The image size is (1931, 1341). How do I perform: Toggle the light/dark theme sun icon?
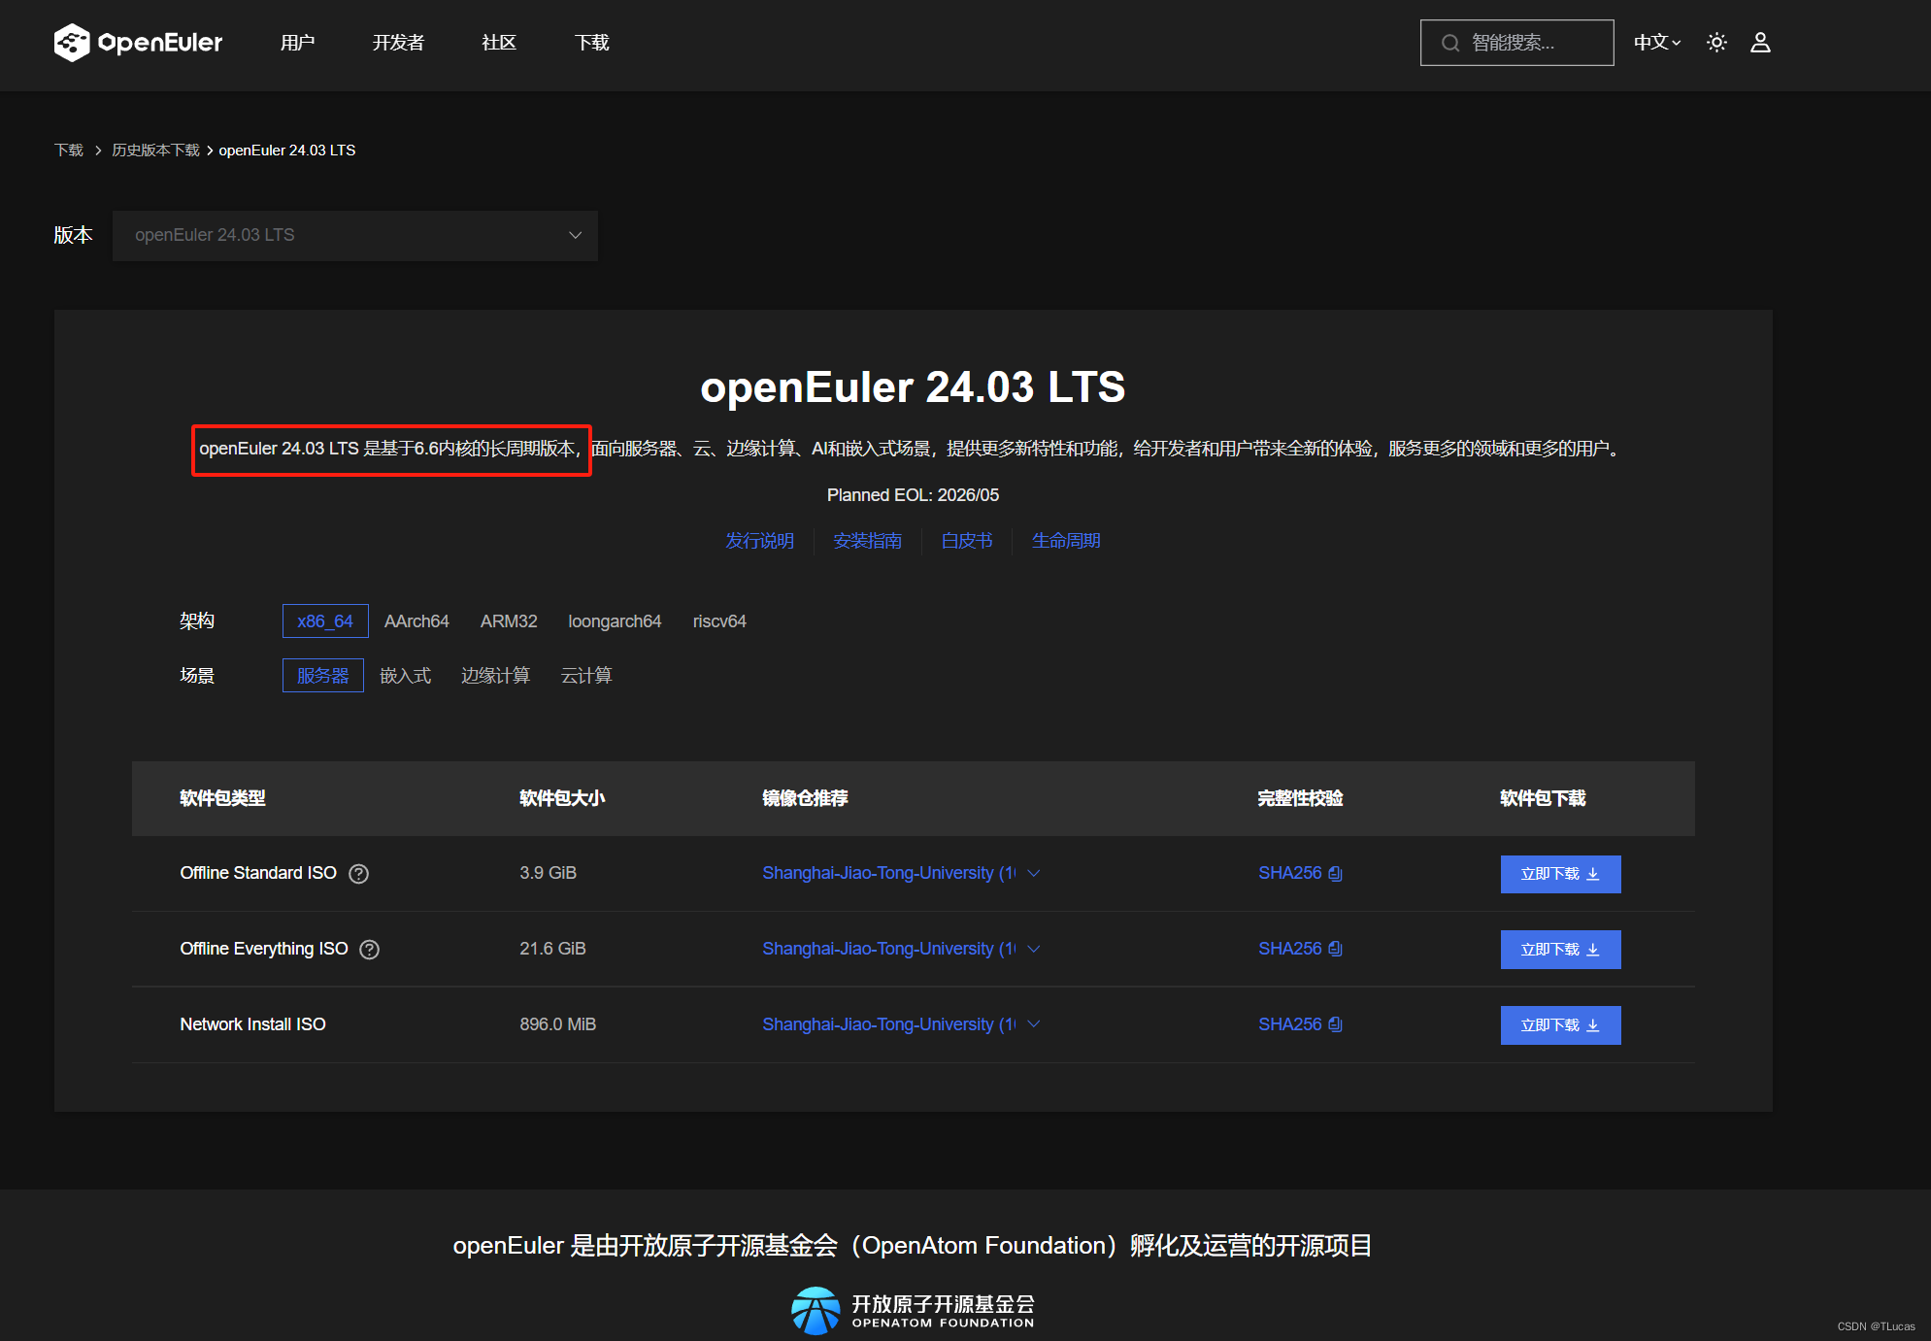pos(1716,43)
